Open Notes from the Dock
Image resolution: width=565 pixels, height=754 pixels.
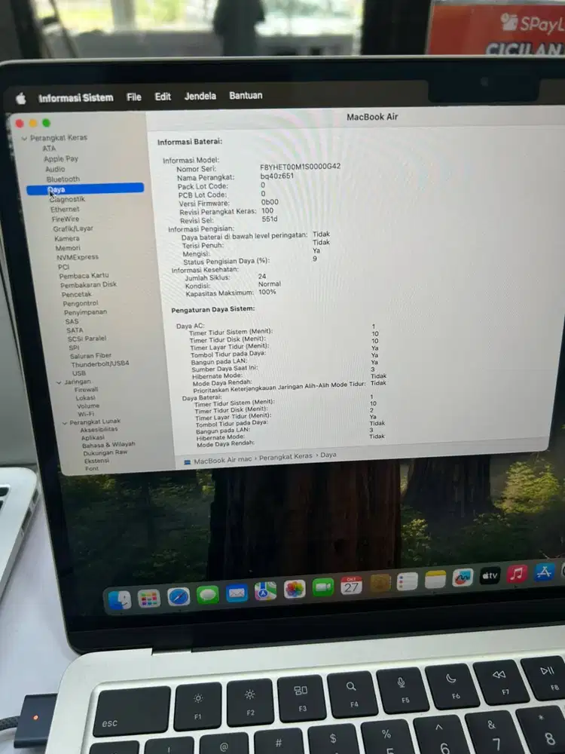tap(435, 580)
